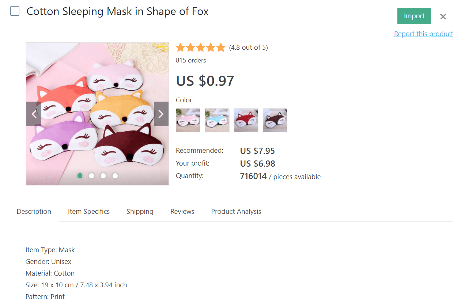Viewport: 461px width, 303px height.
Task: Check the product selection checkbox
Action: pos(15,11)
